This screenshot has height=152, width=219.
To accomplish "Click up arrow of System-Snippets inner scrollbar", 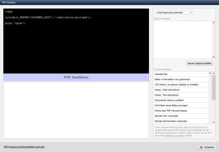I will (x=210, y=73).
